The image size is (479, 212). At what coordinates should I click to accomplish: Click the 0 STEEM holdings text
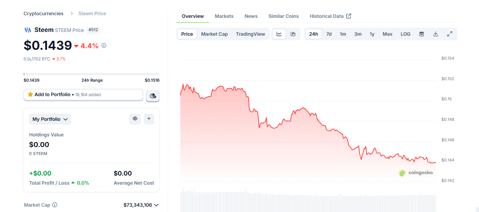coord(38,153)
